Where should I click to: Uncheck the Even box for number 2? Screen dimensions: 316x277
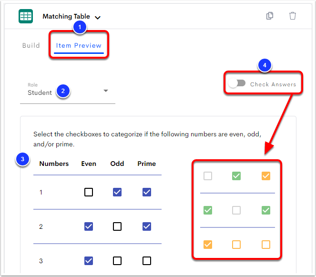click(x=89, y=226)
